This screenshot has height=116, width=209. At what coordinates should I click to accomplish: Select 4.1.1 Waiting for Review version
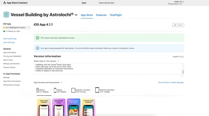pyautogui.click(x=17, y=28)
